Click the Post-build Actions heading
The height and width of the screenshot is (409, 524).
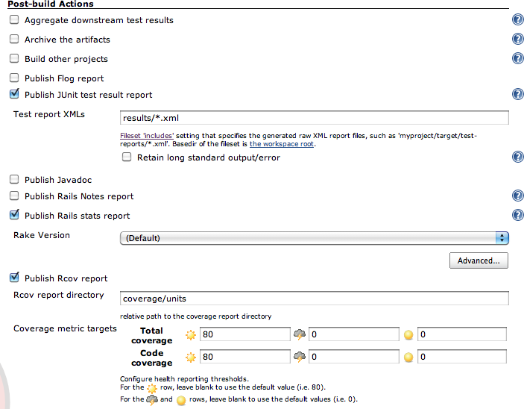pyautogui.click(x=51, y=4)
